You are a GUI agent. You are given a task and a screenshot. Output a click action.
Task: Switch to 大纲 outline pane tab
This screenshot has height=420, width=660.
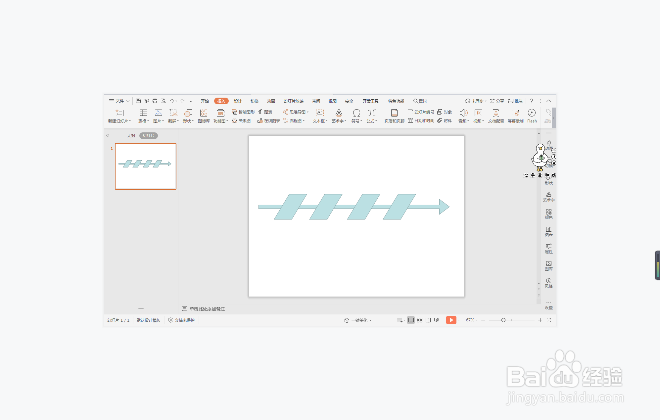131,136
